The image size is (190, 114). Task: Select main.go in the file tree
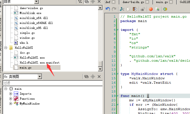(x=26, y=67)
